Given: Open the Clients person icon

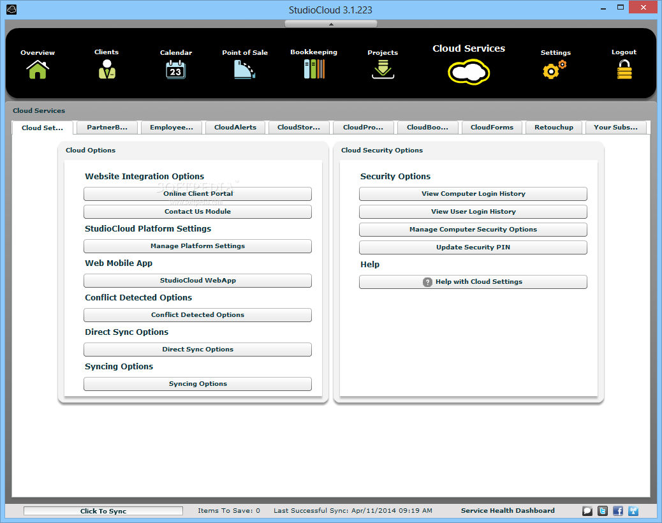Looking at the screenshot, I should pyautogui.click(x=107, y=70).
